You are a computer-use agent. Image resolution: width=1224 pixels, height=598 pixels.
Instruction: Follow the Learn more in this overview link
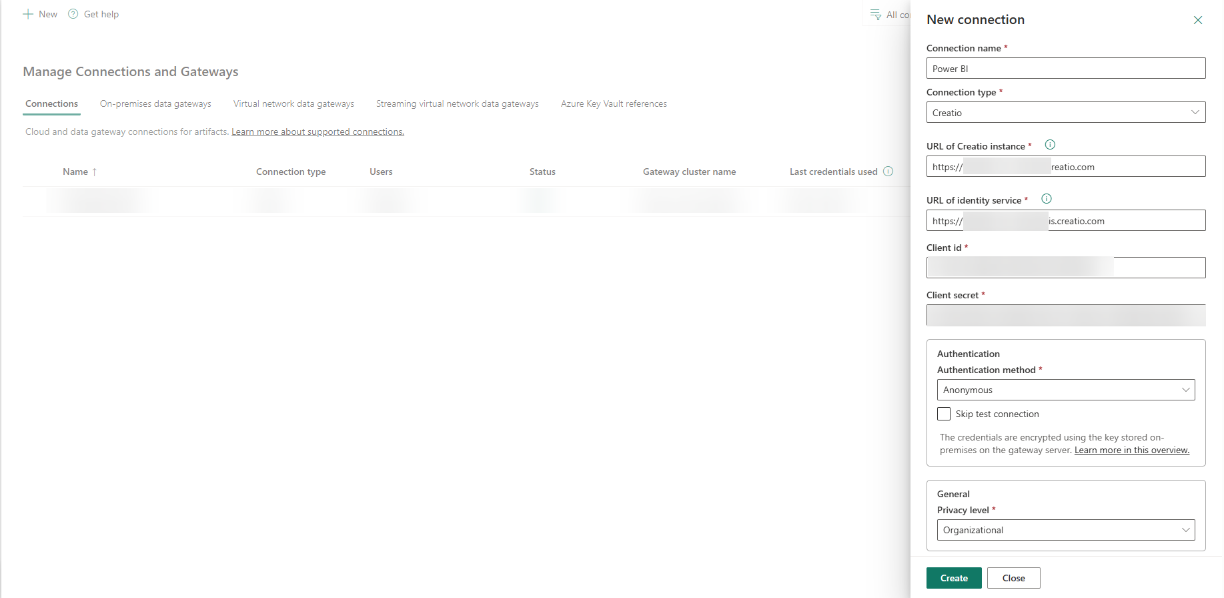tap(1132, 451)
